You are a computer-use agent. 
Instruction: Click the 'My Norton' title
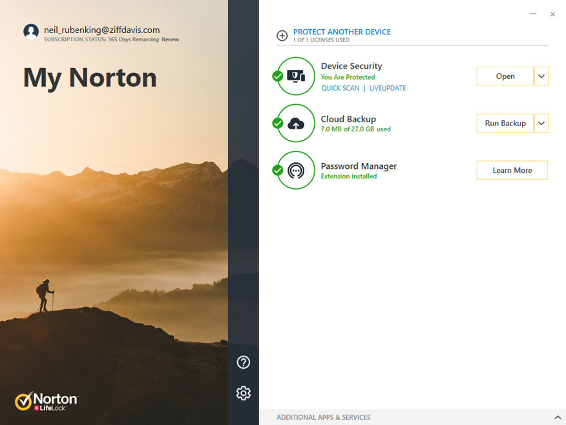click(90, 78)
